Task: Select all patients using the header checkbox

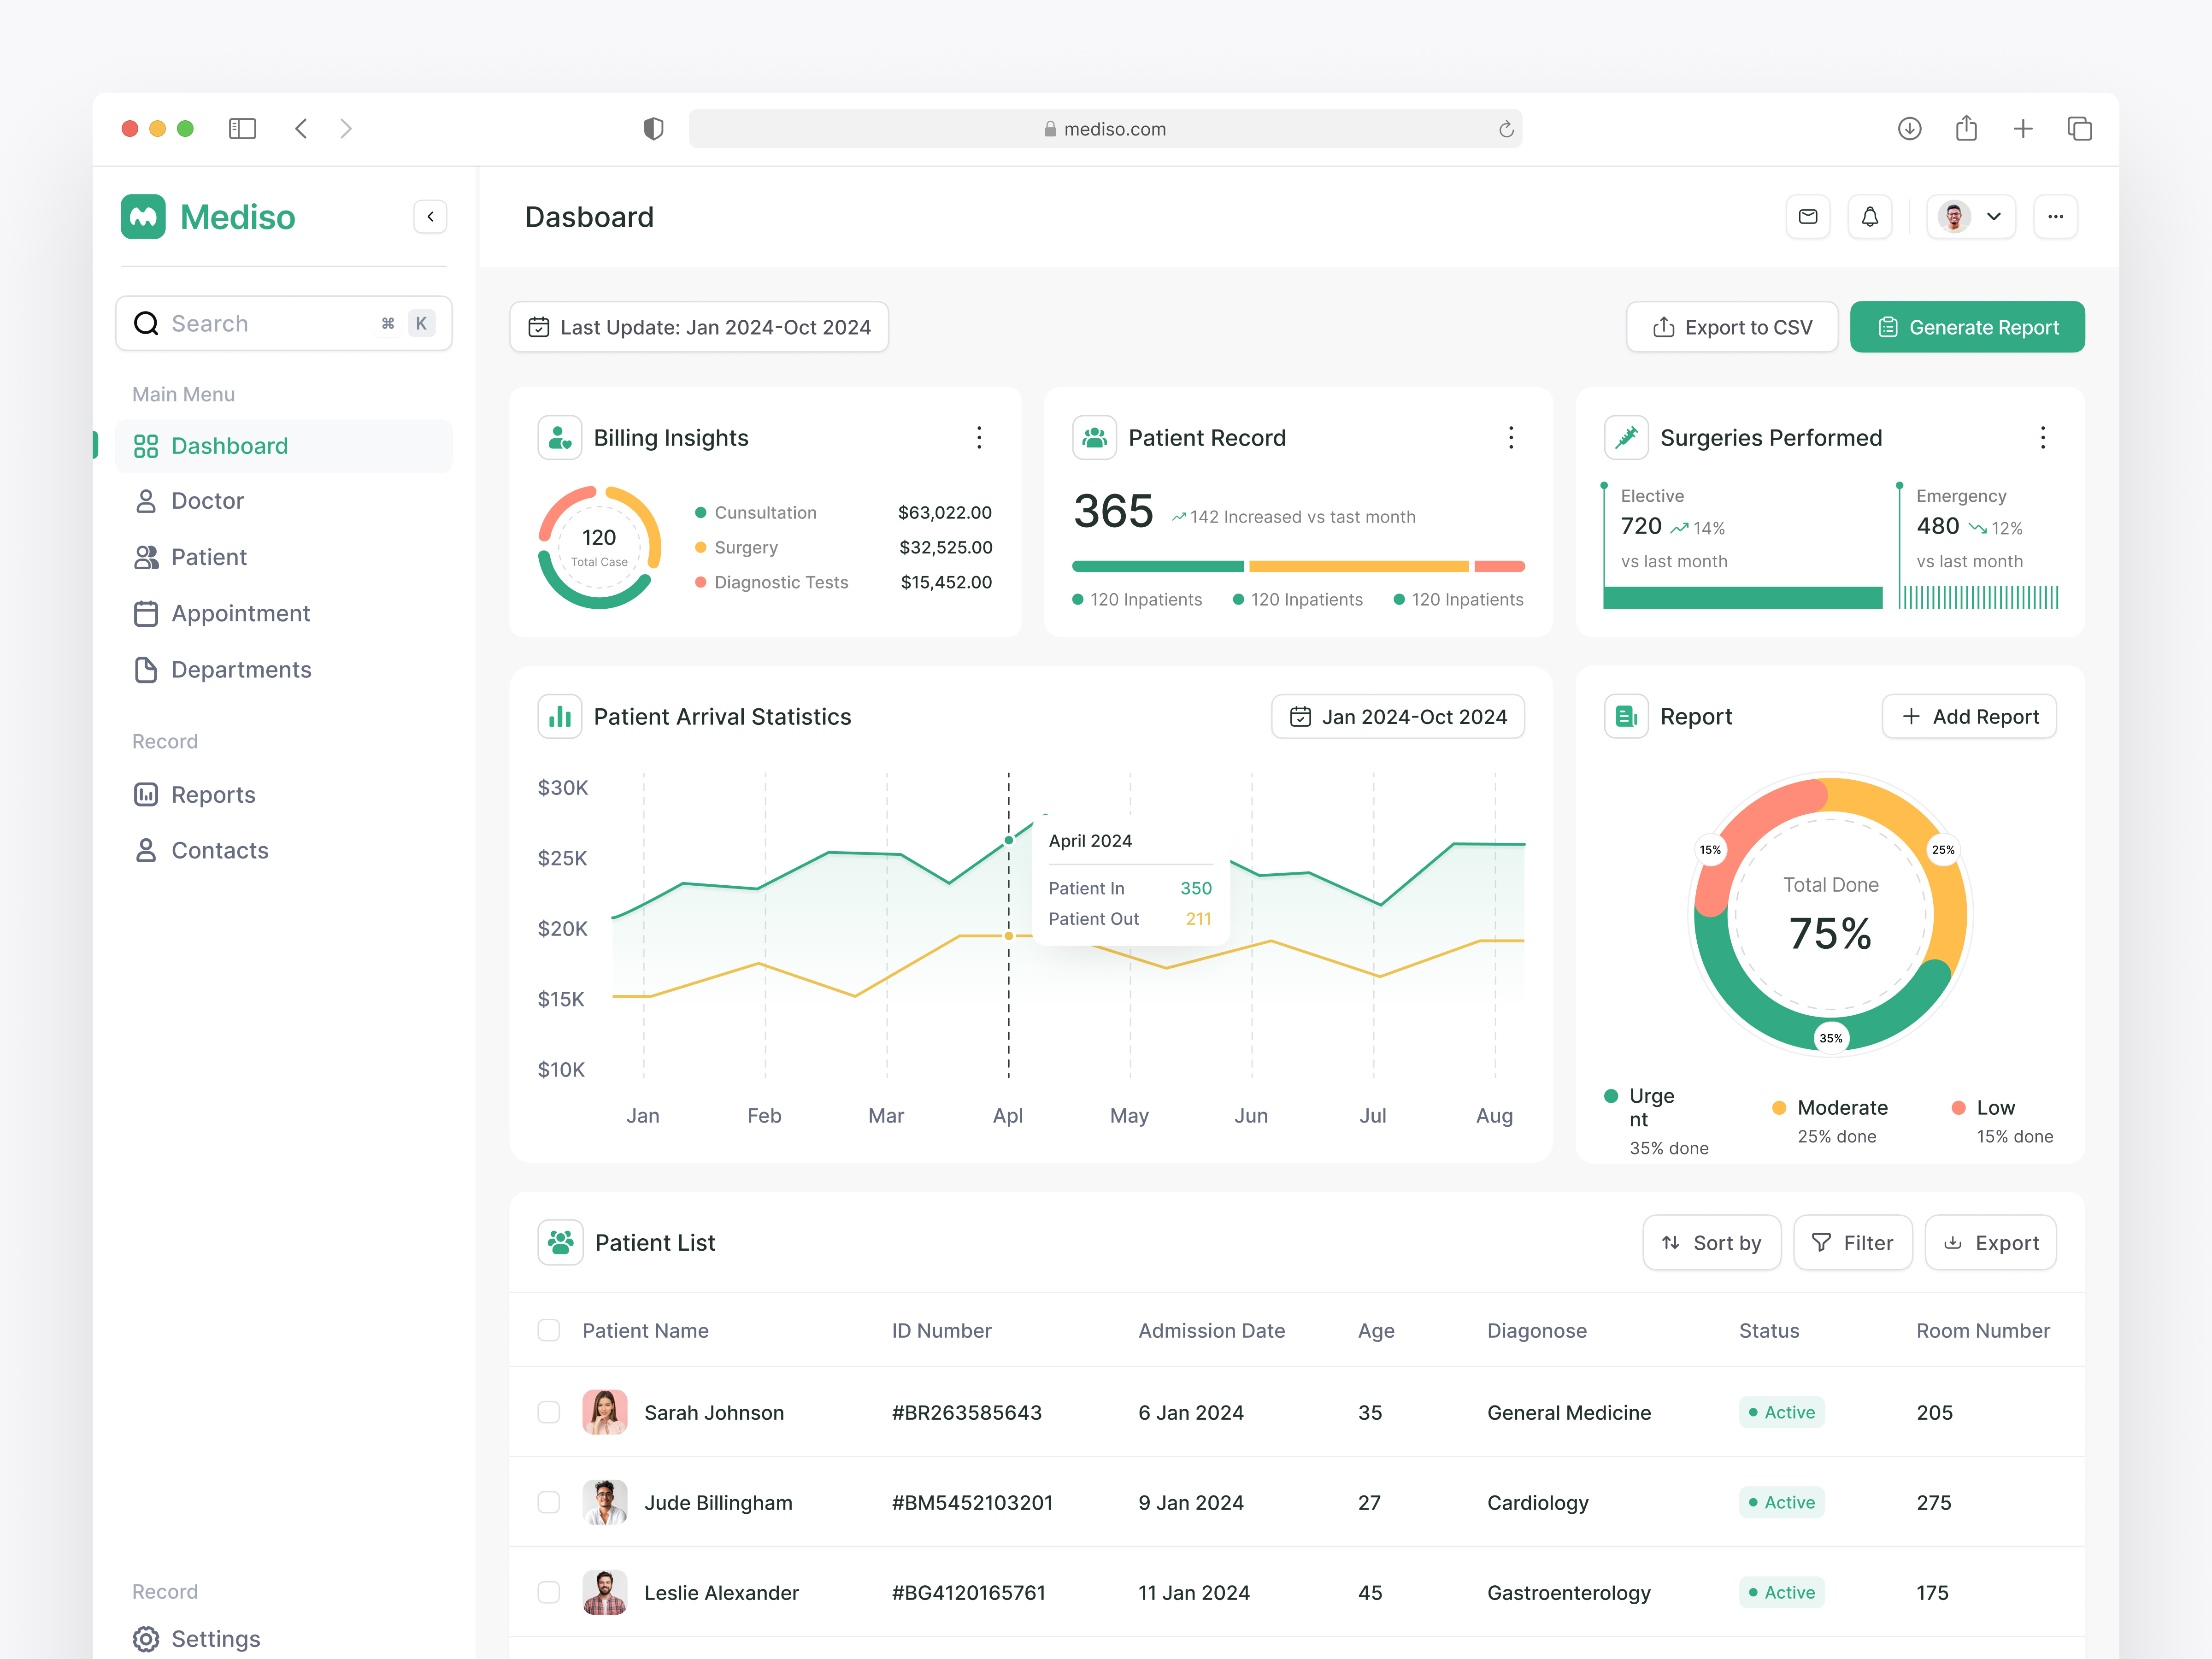Action: 549,1330
